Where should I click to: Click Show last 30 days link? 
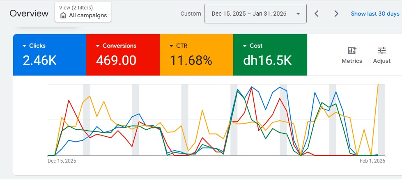(x=375, y=14)
